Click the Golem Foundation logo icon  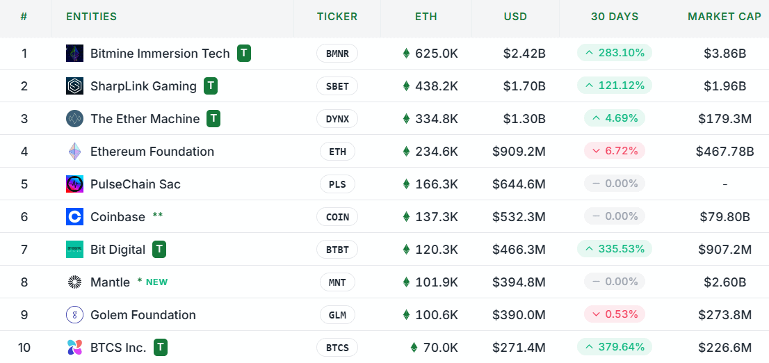point(74,315)
